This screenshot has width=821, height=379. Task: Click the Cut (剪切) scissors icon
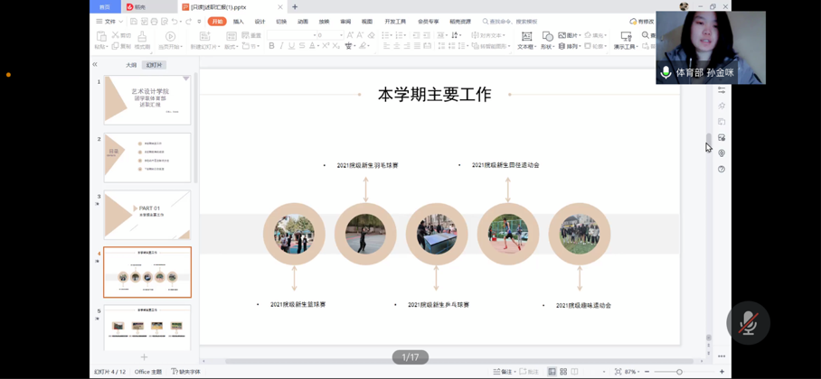point(115,35)
